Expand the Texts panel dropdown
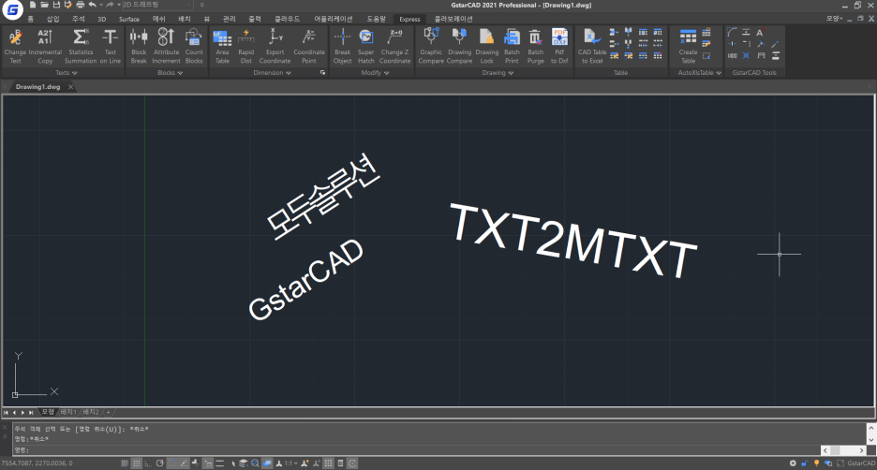 tap(74, 72)
